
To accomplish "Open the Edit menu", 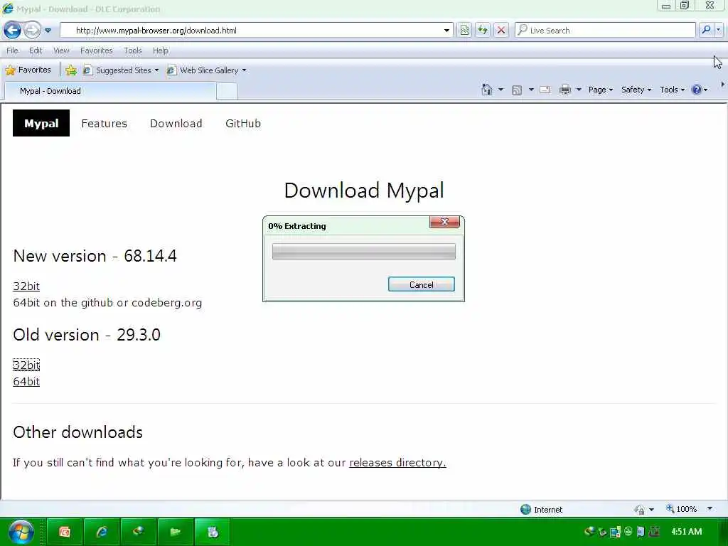I will pyautogui.click(x=36, y=50).
